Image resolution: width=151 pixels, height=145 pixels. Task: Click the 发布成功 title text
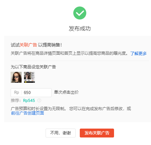80,28
